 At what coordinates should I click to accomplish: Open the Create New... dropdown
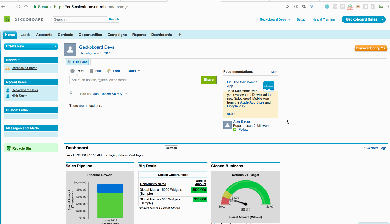[x=31, y=46]
